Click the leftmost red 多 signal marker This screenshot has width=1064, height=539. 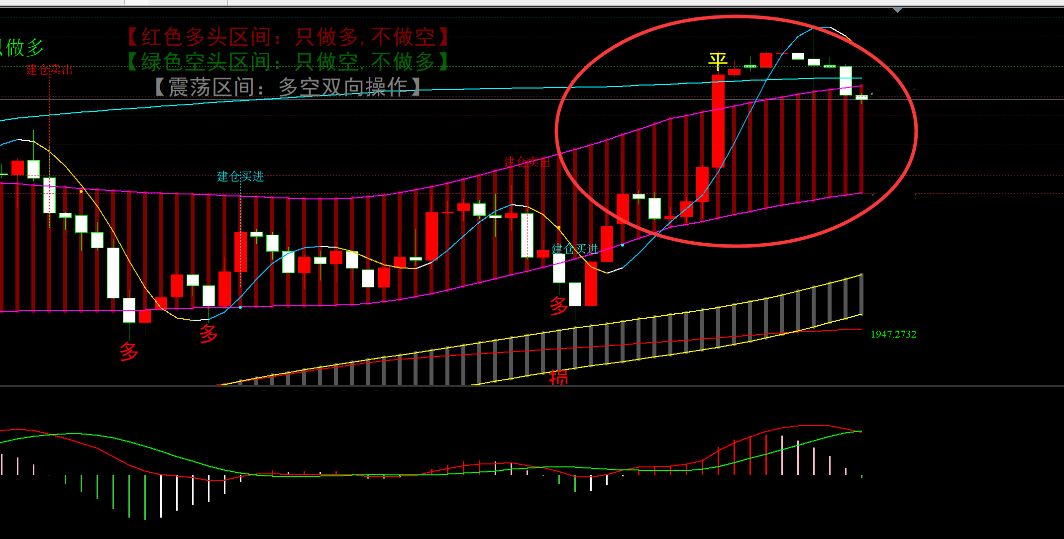(129, 352)
